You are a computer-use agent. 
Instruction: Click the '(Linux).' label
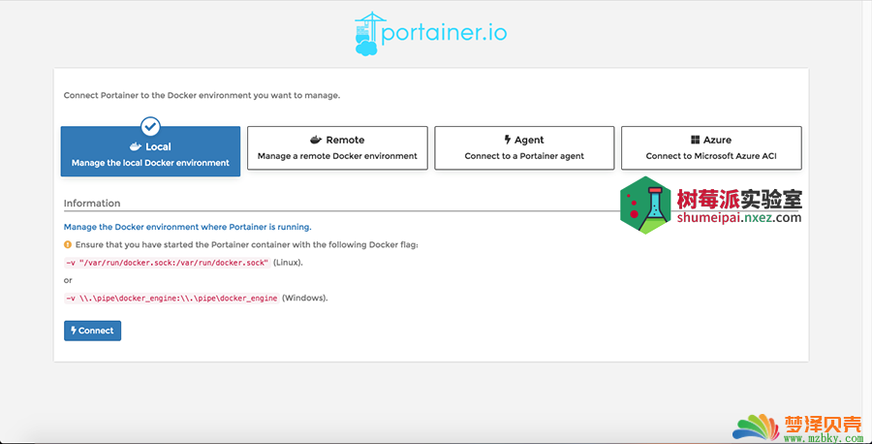[x=288, y=263]
